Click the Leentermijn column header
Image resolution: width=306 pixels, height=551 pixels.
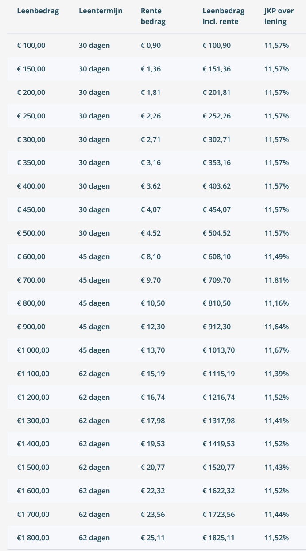101,11
